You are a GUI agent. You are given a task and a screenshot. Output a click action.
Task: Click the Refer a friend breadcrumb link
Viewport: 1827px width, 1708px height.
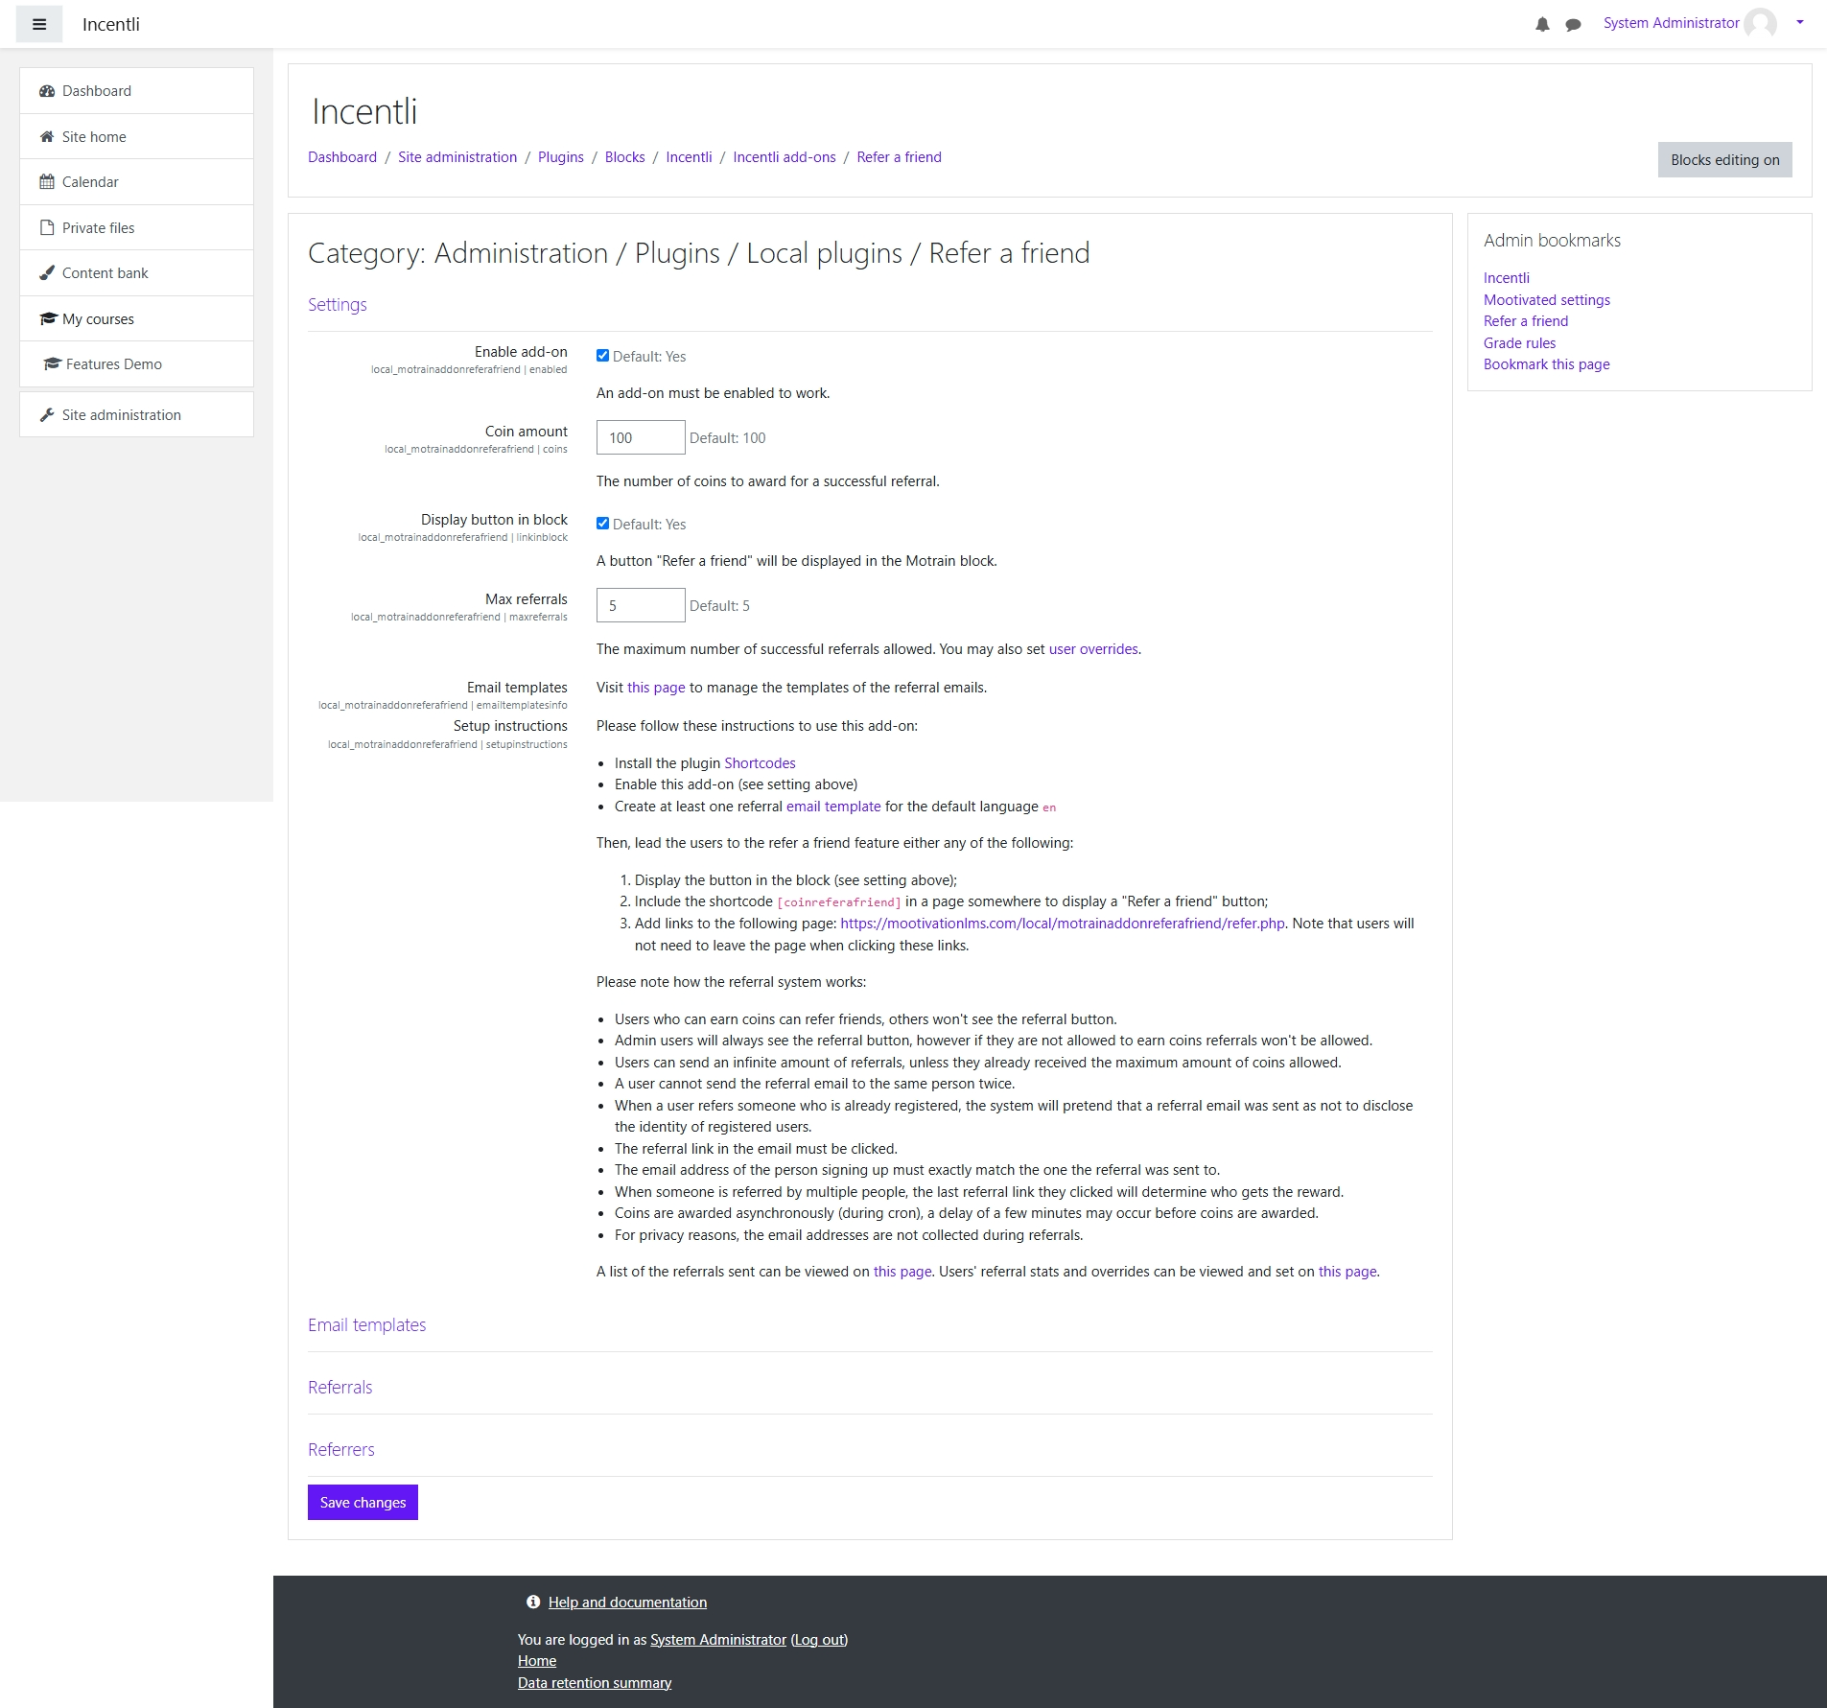point(899,157)
